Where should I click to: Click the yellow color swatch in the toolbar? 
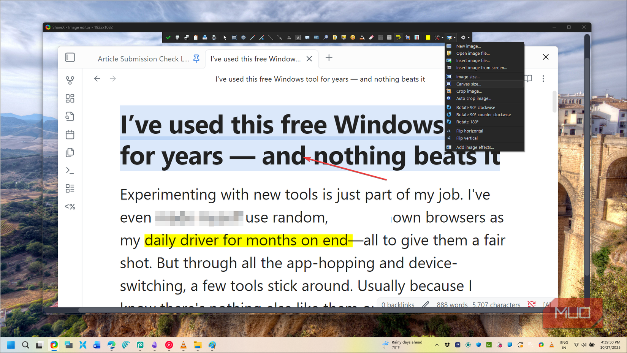(x=428, y=37)
